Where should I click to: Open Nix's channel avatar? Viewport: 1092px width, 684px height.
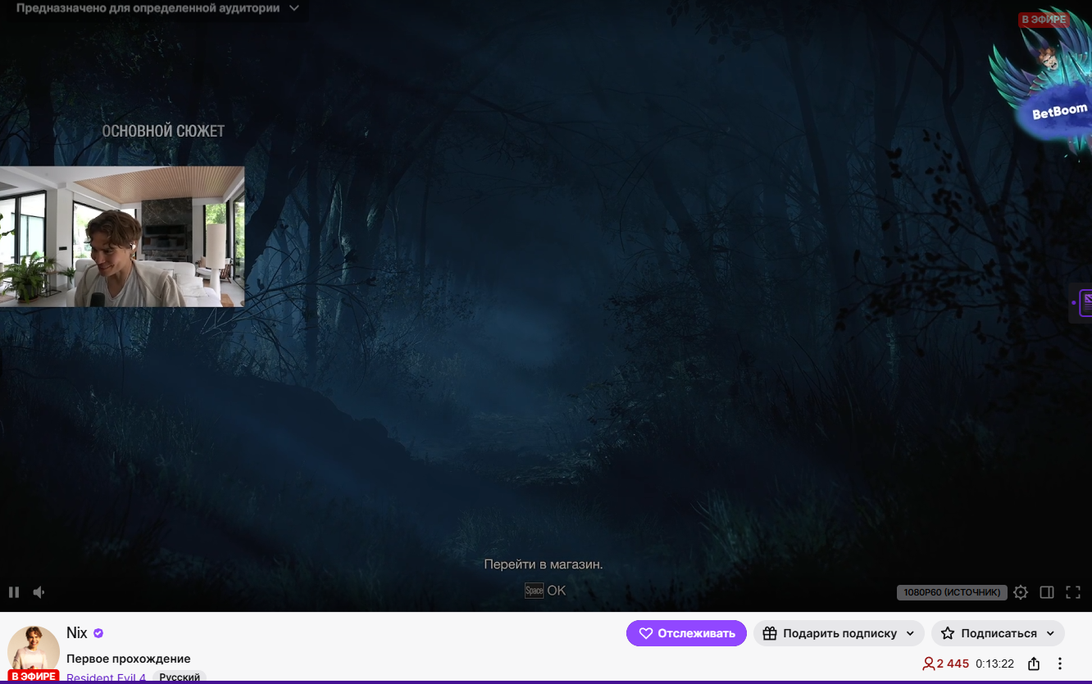click(x=34, y=652)
